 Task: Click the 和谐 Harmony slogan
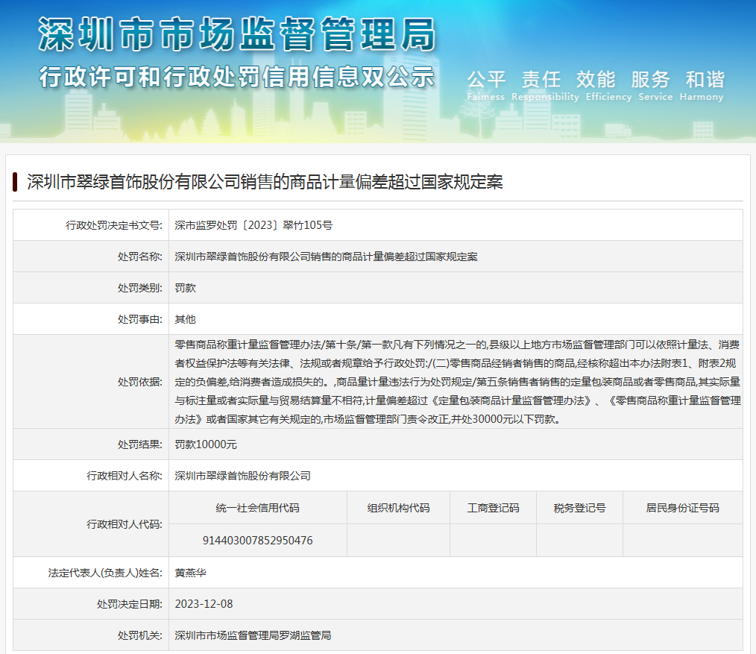point(702,86)
